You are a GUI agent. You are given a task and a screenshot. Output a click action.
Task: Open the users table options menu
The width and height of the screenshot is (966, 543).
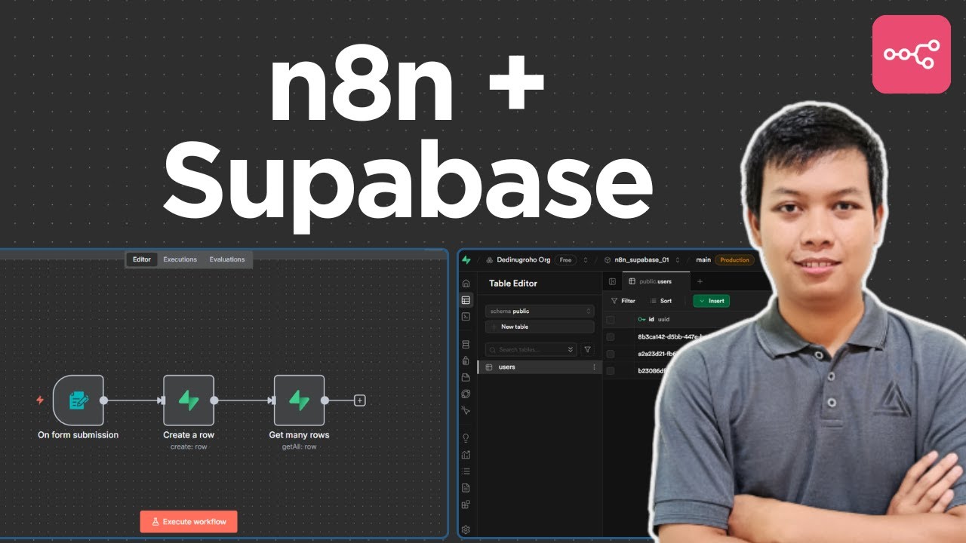click(x=594, y=367)
